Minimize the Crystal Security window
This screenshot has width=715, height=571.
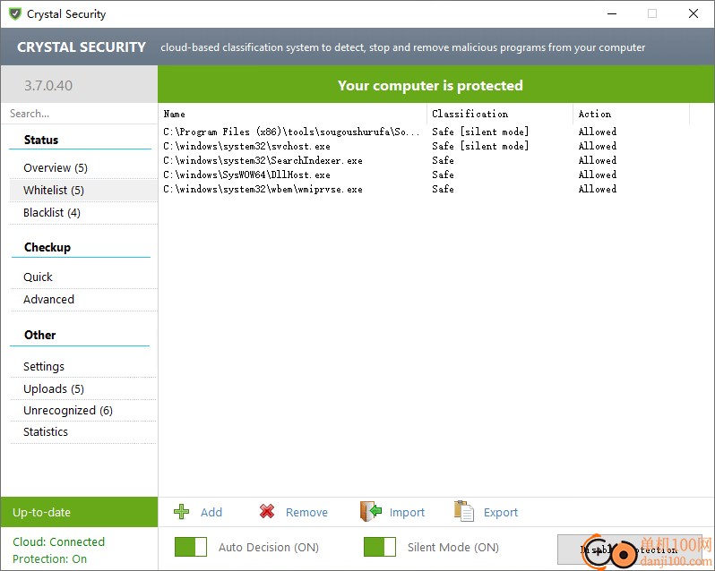click(612, 13)
